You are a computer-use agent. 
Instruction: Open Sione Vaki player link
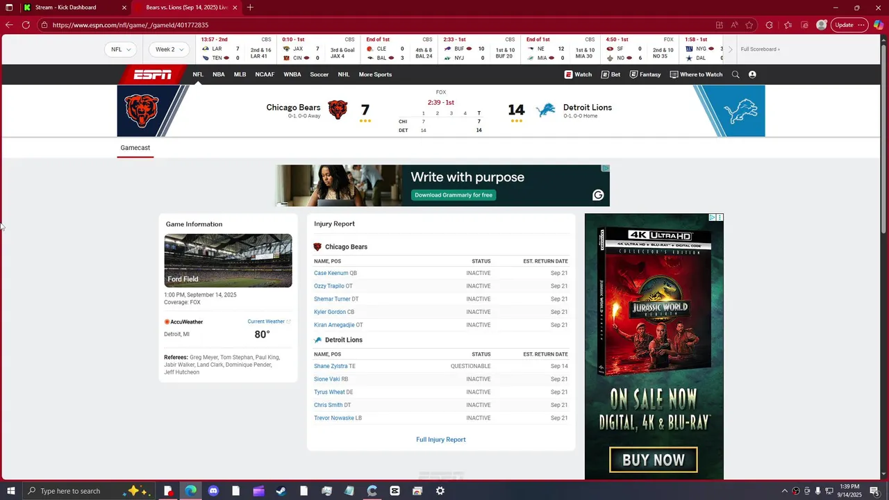(326, 379)
